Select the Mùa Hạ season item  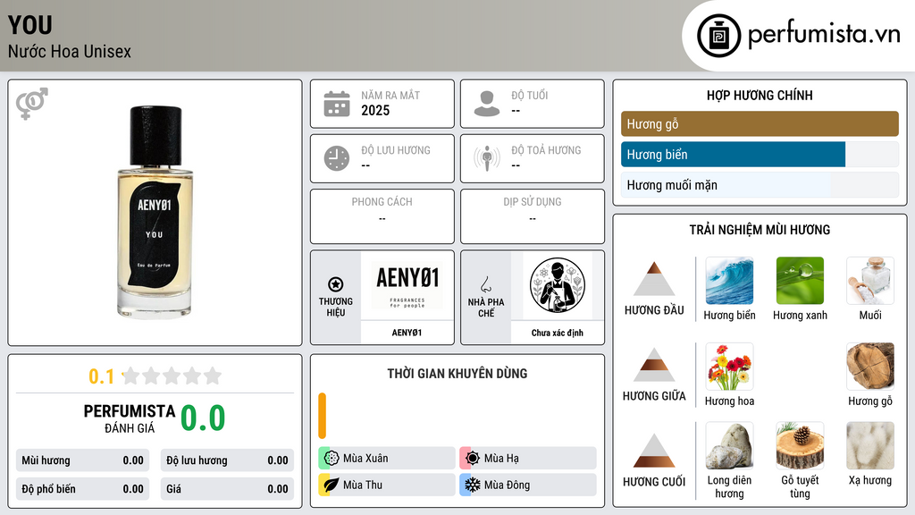(528, 459)
